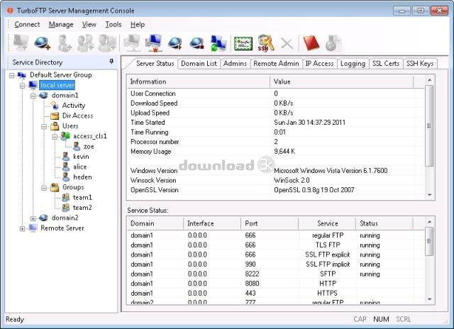Collapse the domain1 tree node
Screen dimensions: 454x329
[x=33, y=96]
